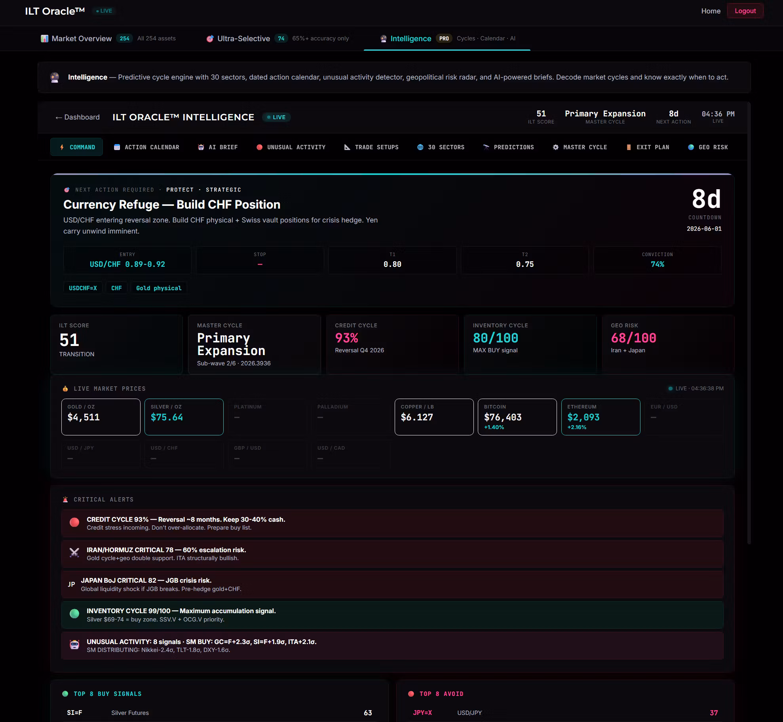Click the ruler icon for Trade Setups

pyautogui.click(x=347, y=147)
